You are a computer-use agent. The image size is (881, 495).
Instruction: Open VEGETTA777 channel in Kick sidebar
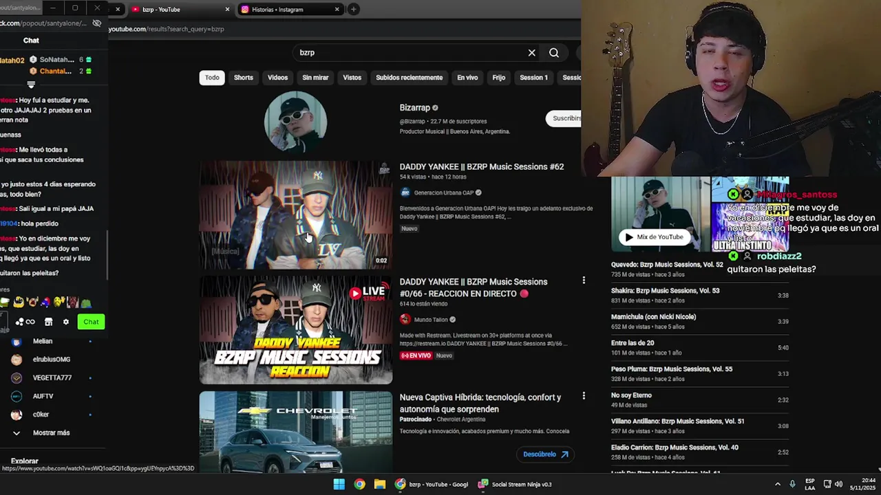(x=52, y=377)
